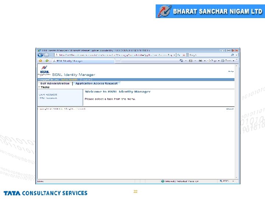Click the vertical scrollbar down arrow
The image size is (265, 199).
pos(236,178)
